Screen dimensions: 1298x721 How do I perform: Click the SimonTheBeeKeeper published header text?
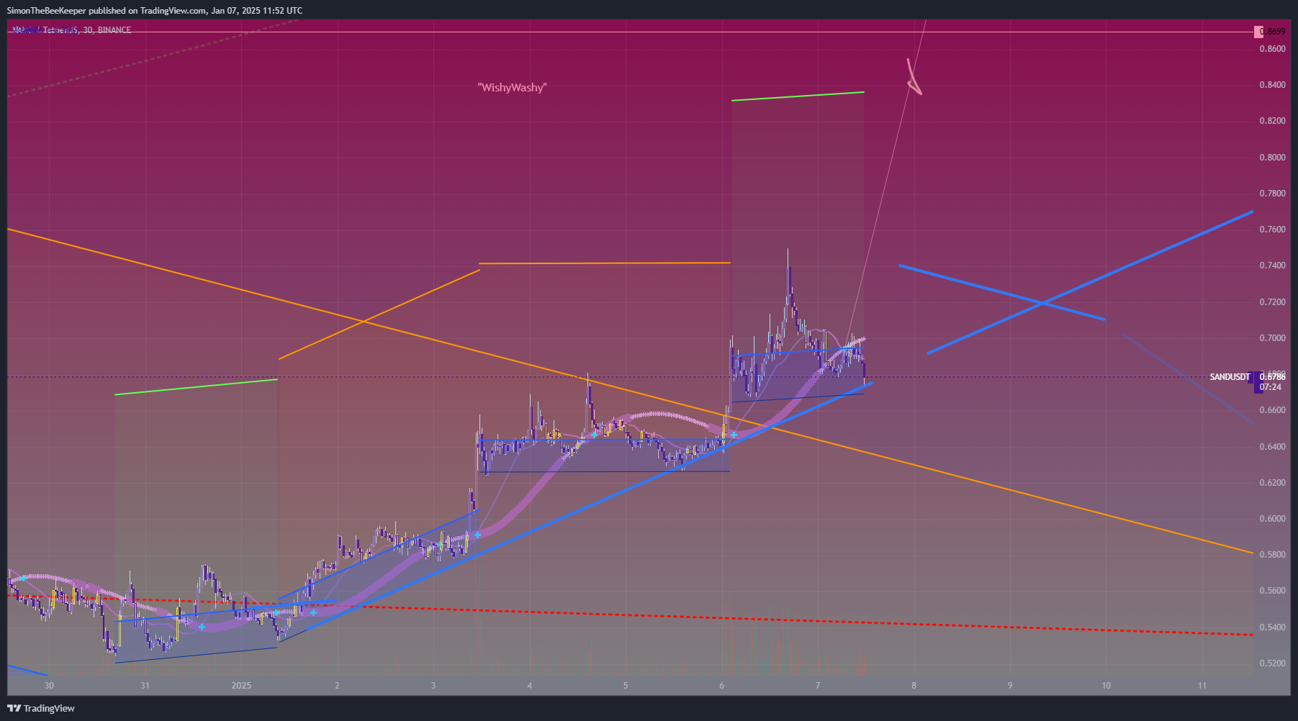(154, 11)
